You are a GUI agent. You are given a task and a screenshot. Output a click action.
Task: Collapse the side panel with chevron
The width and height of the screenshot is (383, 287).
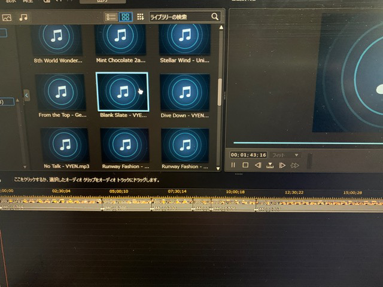(26, 96)
